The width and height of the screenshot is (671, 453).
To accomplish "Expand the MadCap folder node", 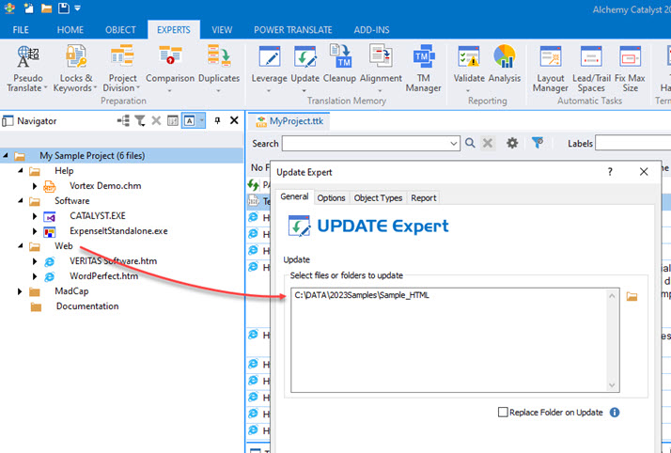I will click(x=20, y=291).
